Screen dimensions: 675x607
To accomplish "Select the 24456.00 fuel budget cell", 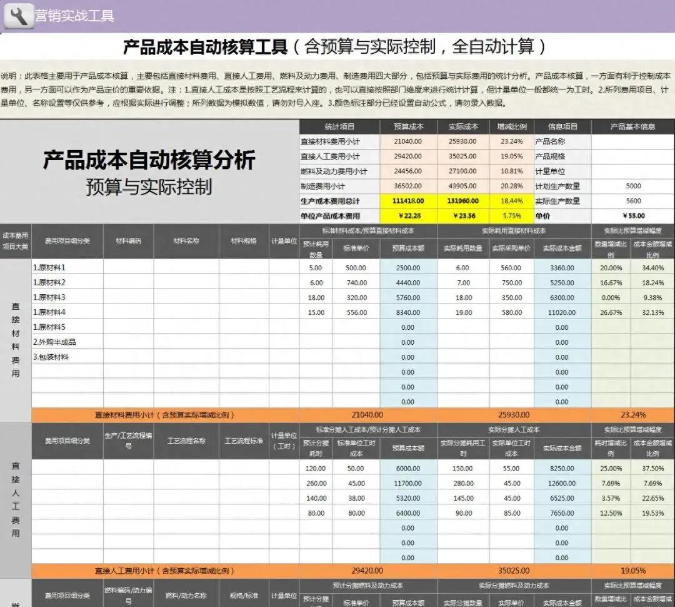I will pyautogui.click(x=408, y=171).
